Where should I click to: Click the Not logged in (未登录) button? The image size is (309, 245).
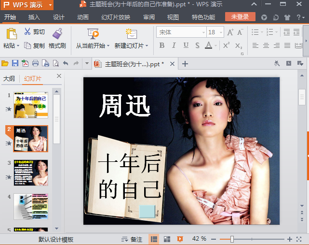click(240, 17)
